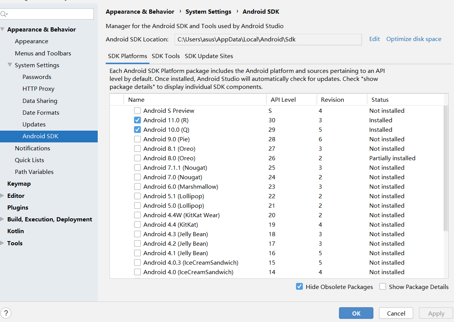454x322 pixels.
Task: Click the Edit link for SDK location
Action: pyautogui.click(x=374, y=39)
